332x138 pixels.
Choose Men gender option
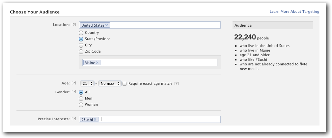(x=81, y=99)
